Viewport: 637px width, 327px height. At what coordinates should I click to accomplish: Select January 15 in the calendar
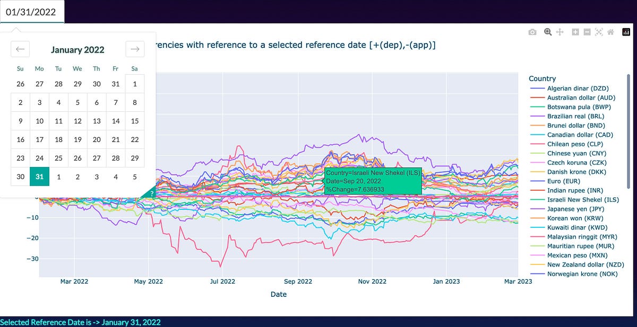135,121
